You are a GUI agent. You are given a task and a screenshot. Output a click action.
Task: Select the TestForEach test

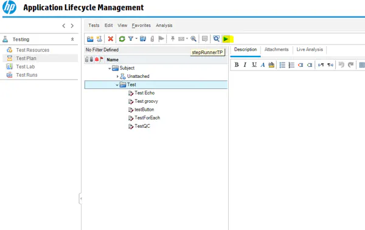pyautogui.click(x=147, y=118)
